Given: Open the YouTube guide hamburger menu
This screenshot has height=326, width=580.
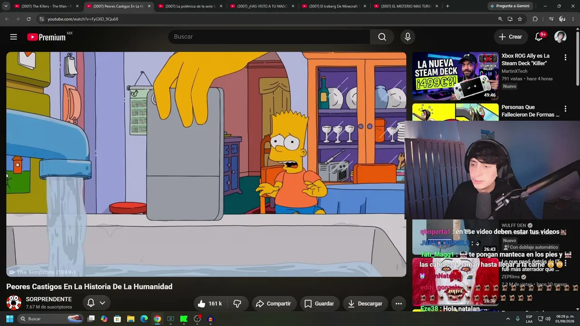Looking at the screenshot, I should (14, 37).
